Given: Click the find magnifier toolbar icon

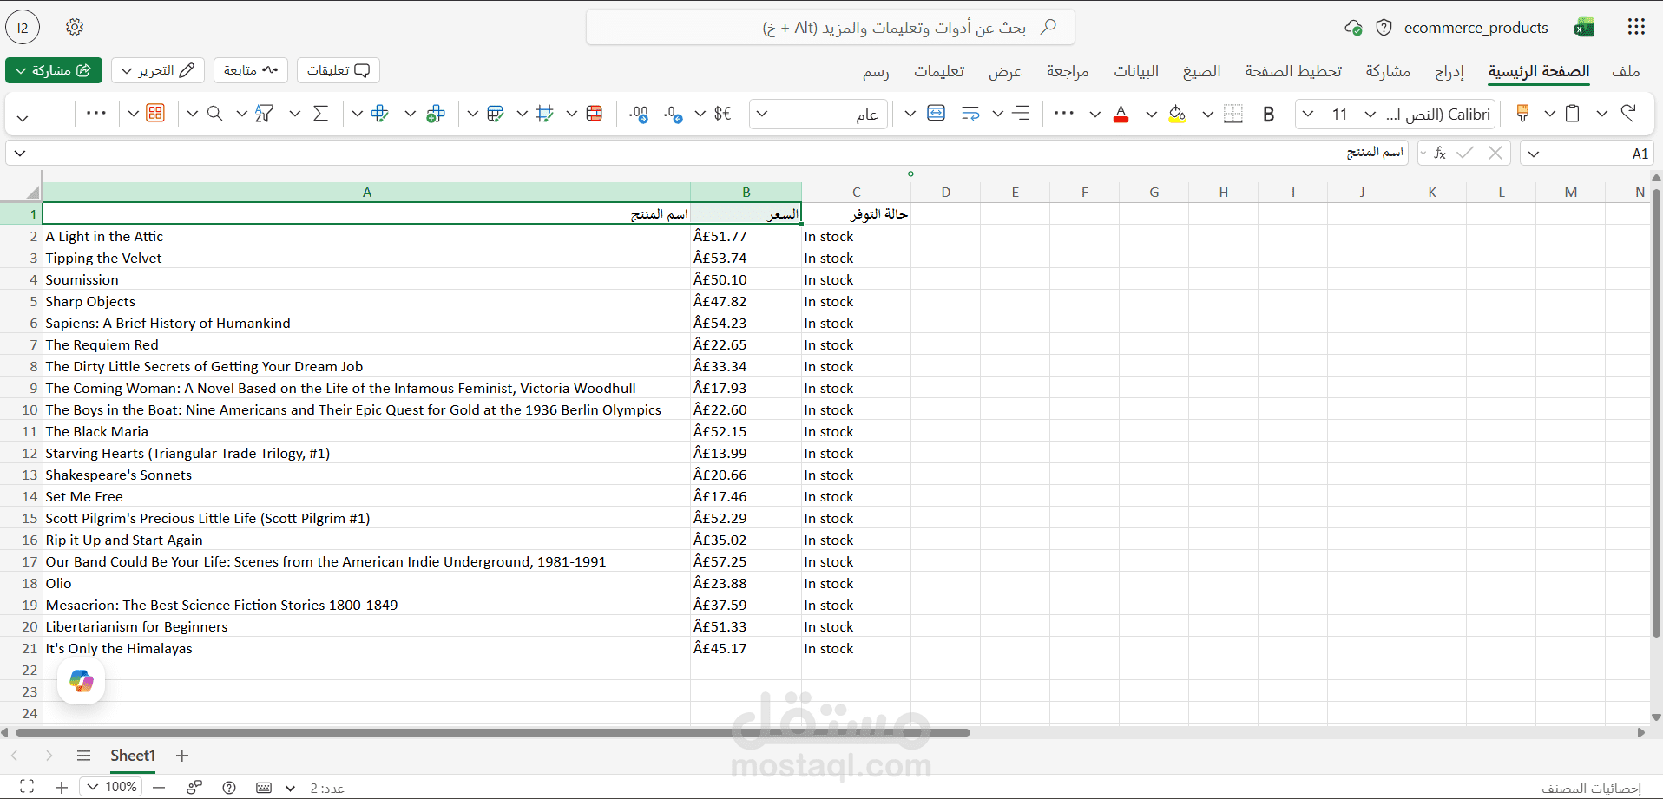Looking at the screenshot, I should (214, 113).
